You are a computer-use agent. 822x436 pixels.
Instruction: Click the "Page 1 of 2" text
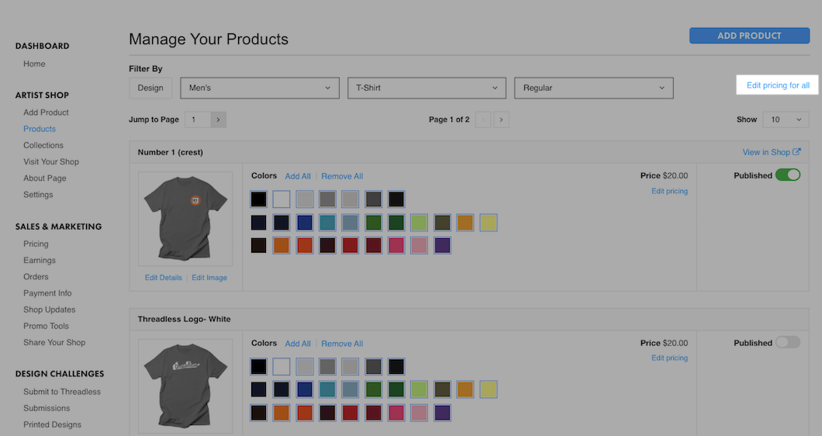[x=449, y=119]
